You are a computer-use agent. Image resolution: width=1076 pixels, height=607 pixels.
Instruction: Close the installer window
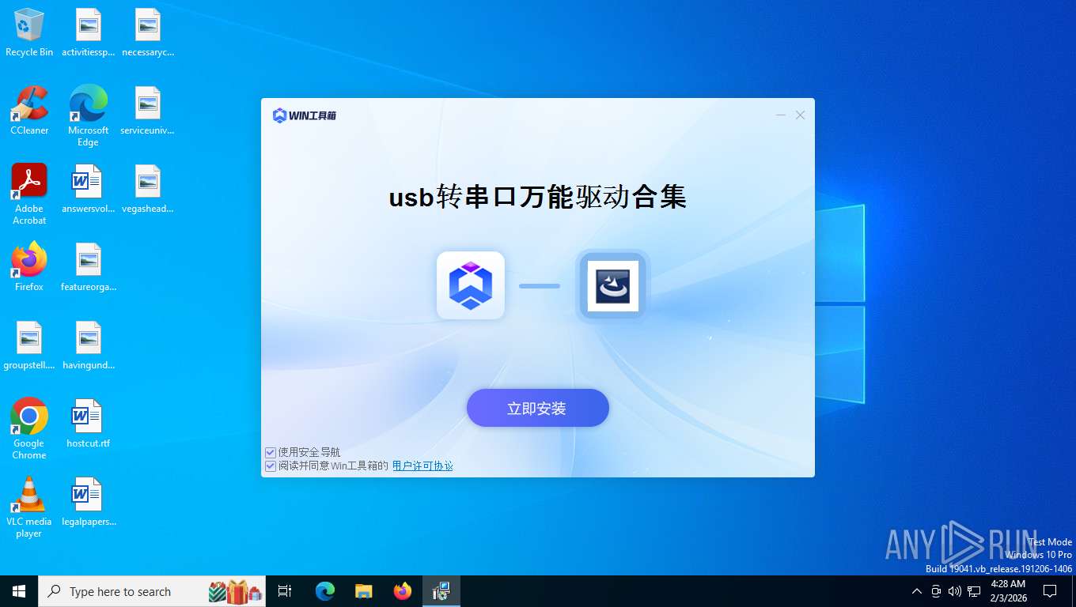pos(800,115)
